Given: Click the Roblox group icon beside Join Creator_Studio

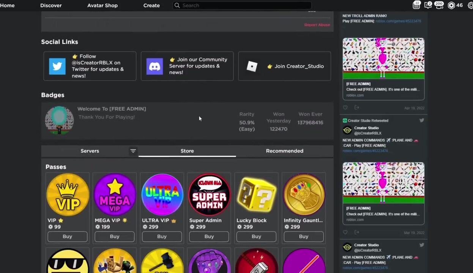Looking at the screenshot, I should [x=252, y=66].
